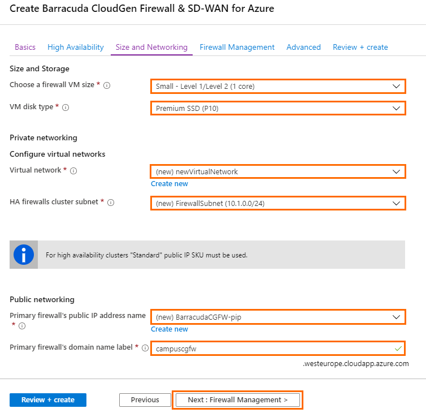The width and height of the screenshot is (426, 417).
Task: Click info icon under public IP address name
Action: [22, 326]
